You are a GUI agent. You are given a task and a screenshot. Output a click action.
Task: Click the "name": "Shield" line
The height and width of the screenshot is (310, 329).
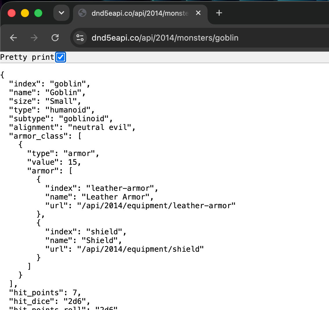83,240
